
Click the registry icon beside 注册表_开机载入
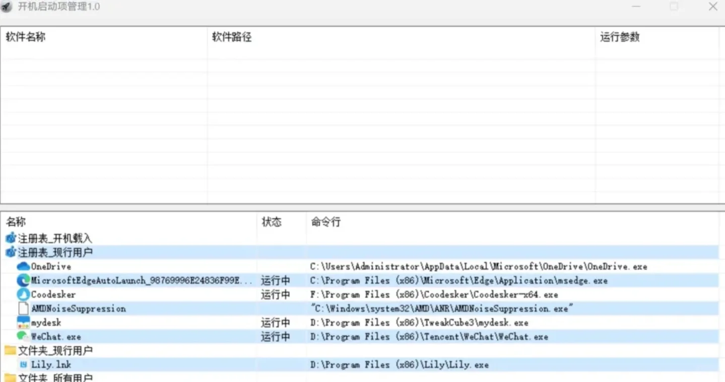[11, 238]
